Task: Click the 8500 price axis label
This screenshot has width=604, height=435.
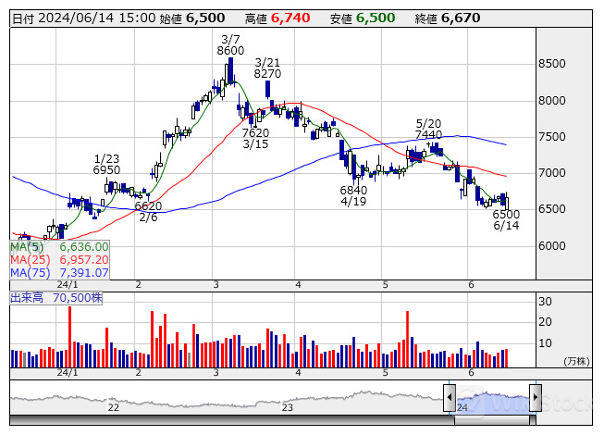Action: pyautogui.click(x=555, y=64)
